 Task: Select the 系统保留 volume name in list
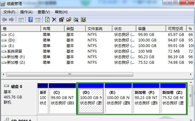tap(15, 51)
